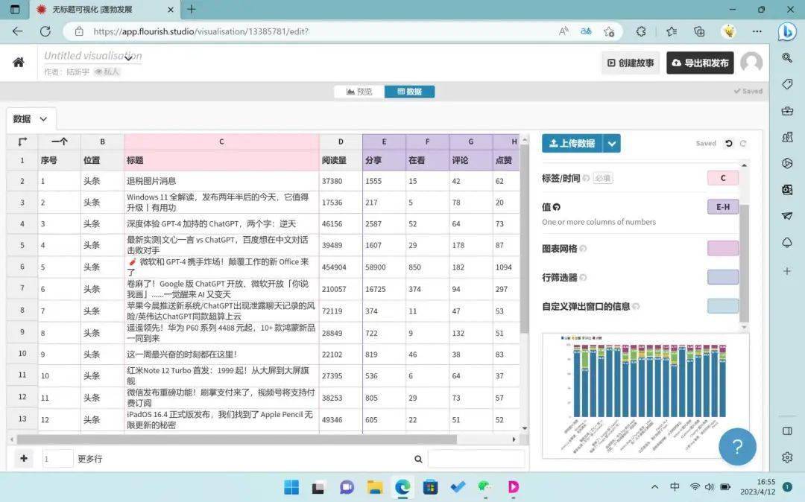This screenshot has height=502, width=805.
Task: Open the sidebar tools briefcase icon
Action: (787, 111)
